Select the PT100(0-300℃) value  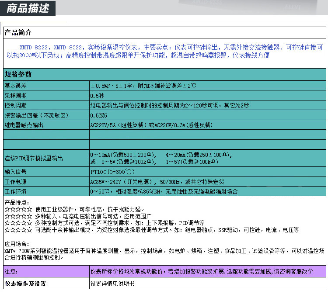pos(112,172)
